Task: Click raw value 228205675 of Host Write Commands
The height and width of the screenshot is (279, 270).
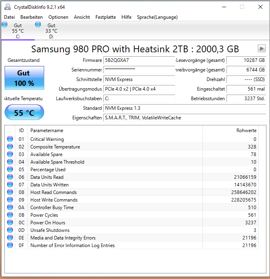Action: pyautogui.click(x=244, y=200)
